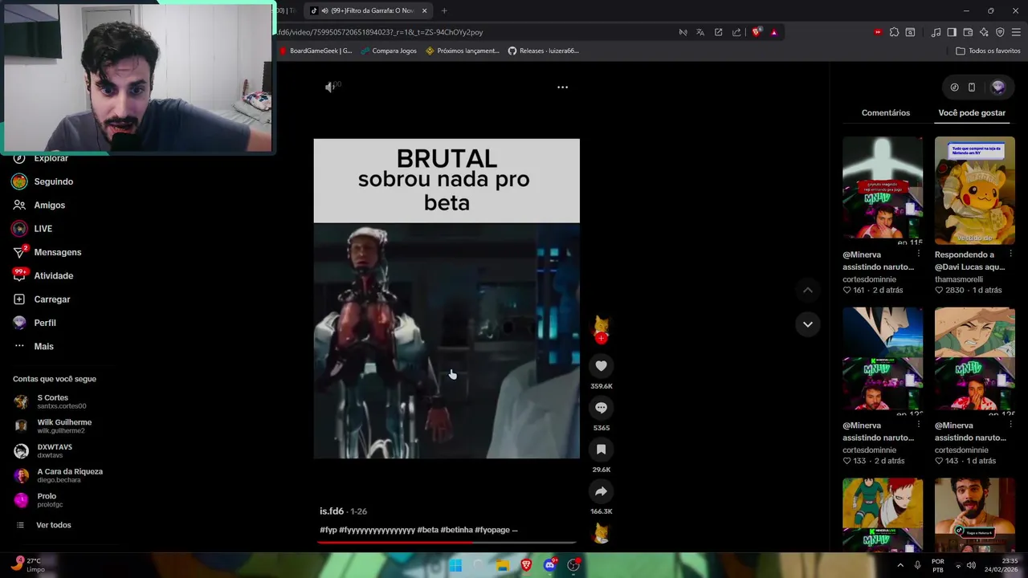Viewport: 1028px width, 578px height.
Task: Open volume control in system tray
Action: 971,565
